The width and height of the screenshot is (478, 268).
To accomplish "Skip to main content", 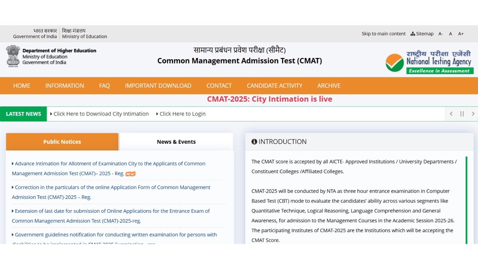I will pos(383,34).
